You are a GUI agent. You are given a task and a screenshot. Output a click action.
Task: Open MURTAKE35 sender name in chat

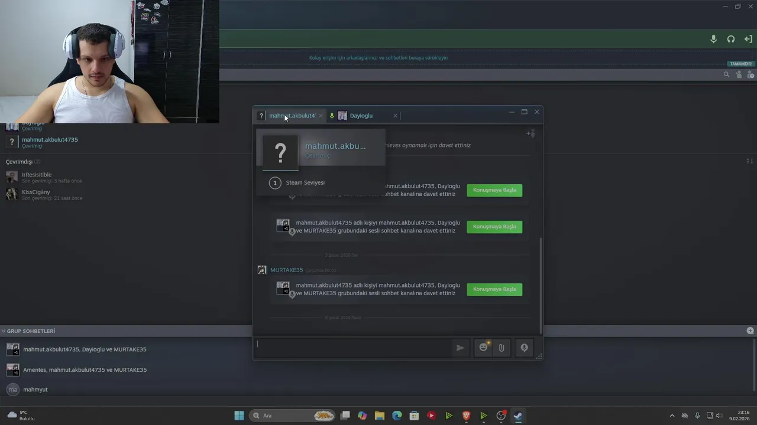[286, 270]
